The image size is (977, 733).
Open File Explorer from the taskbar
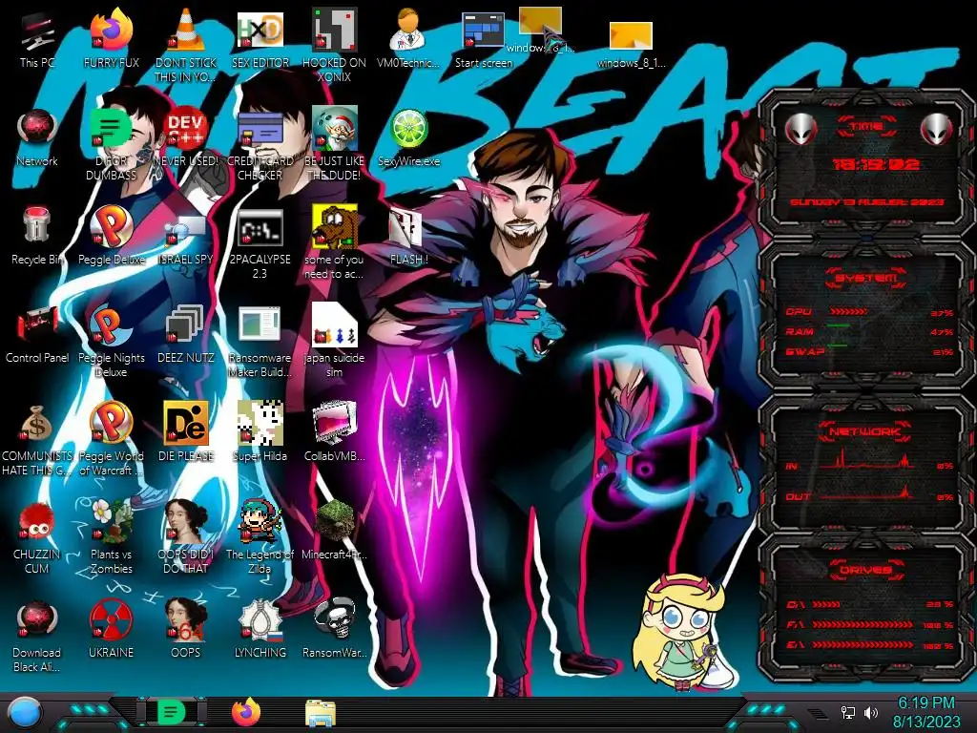(x=321, y=713)
